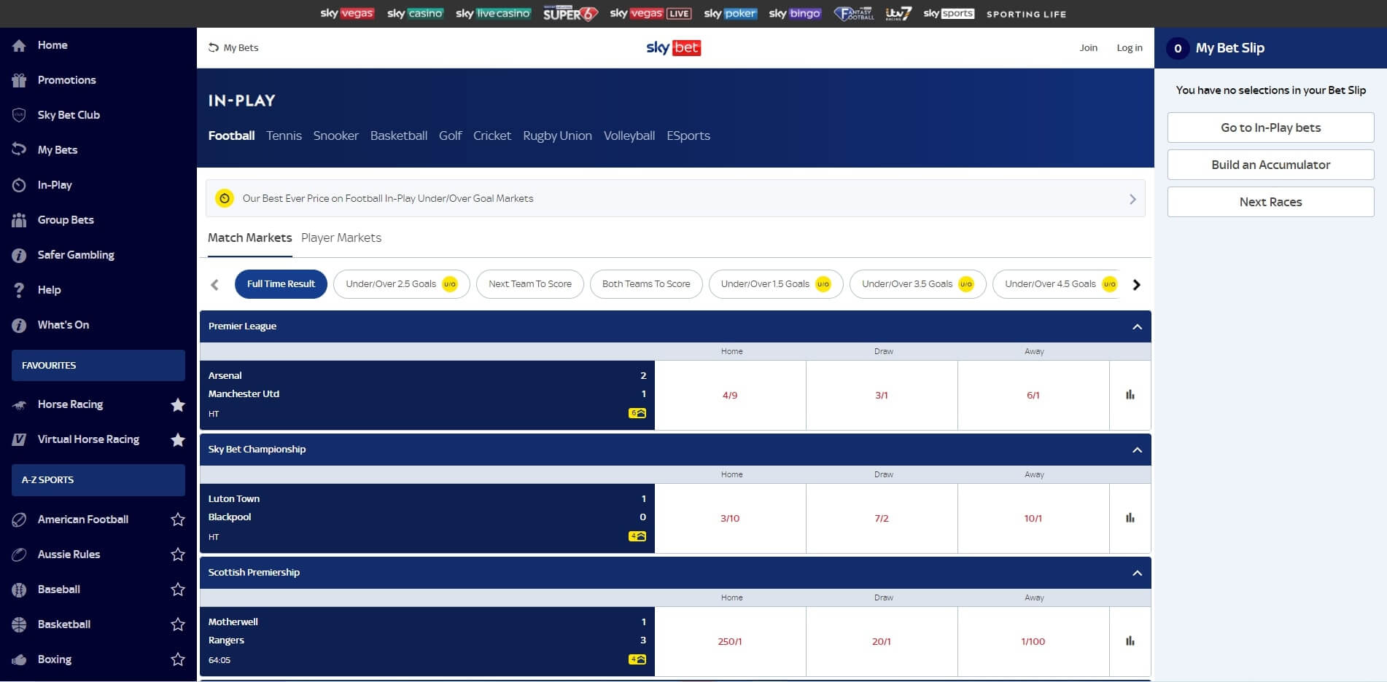Click the American Football ball icon
Viewport: 1387px width, 682px height.
pyautogui.click(x=19, y=520)
